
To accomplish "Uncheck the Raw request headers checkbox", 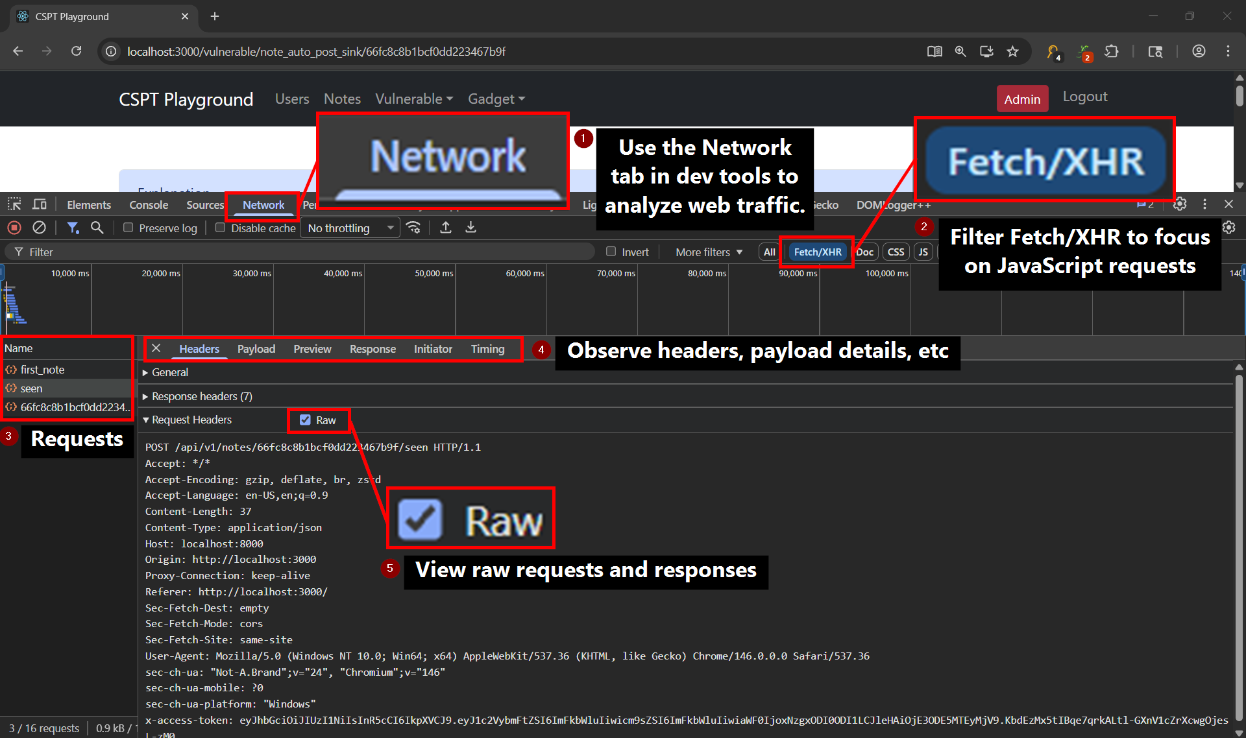I will pyautogui.click(x=305, y=420).
